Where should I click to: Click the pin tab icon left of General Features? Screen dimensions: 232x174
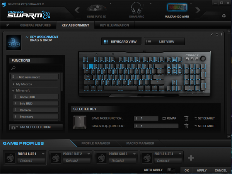pyautogui.click(x=7, y=25)
